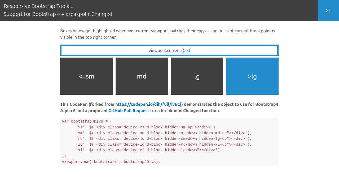Click the Bootstrap 4 + breakpointChanged subtitle

coord(58,14)
